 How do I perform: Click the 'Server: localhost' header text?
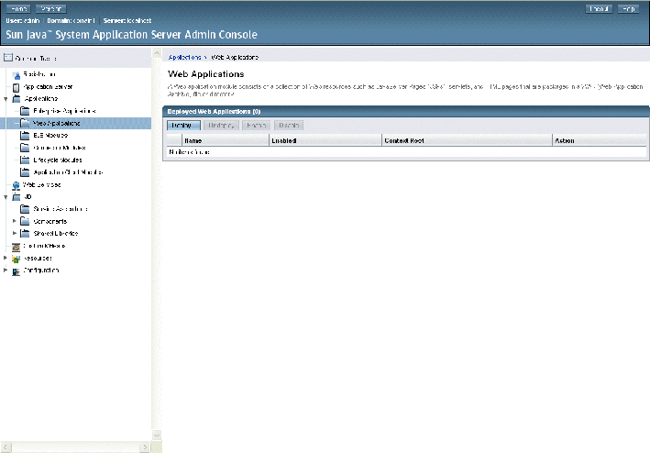[x=127, y=20]
